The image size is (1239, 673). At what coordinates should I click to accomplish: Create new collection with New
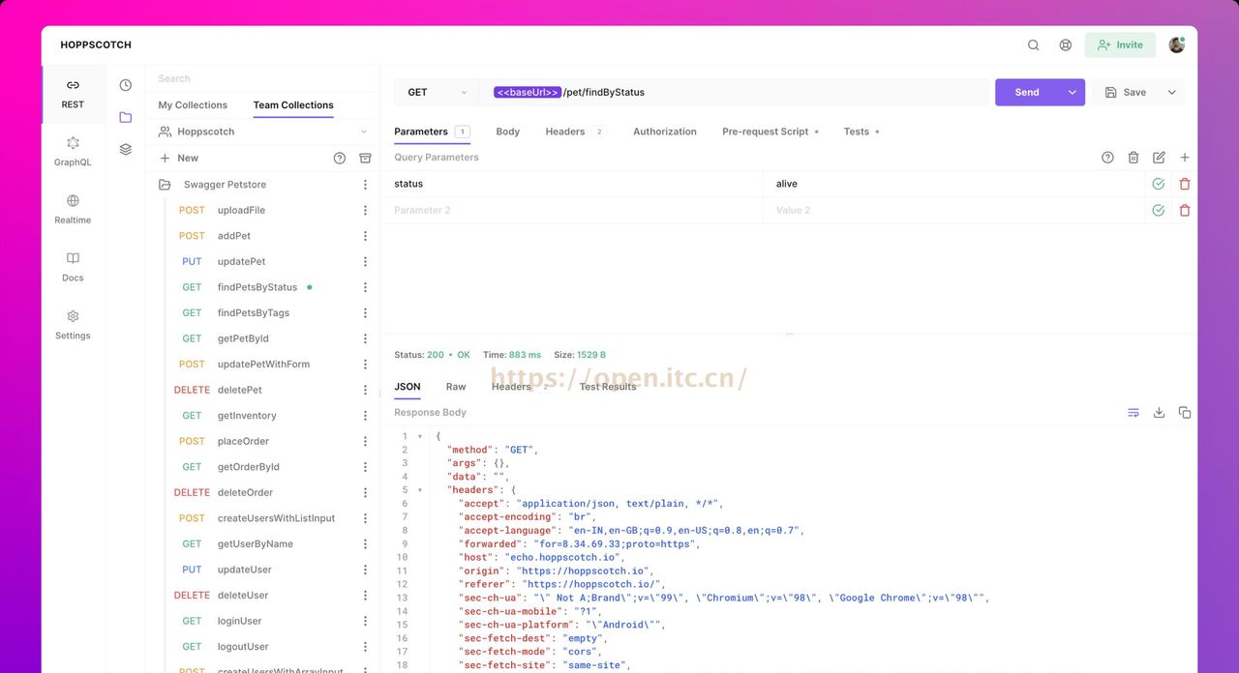179,158
